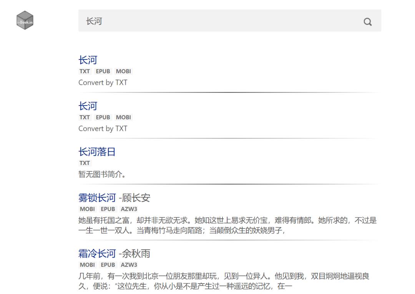The height and width of the screenshot is (294, 415).
Task: Click the EPUB badge under 雾锁长河
Action: click(108, 209)
